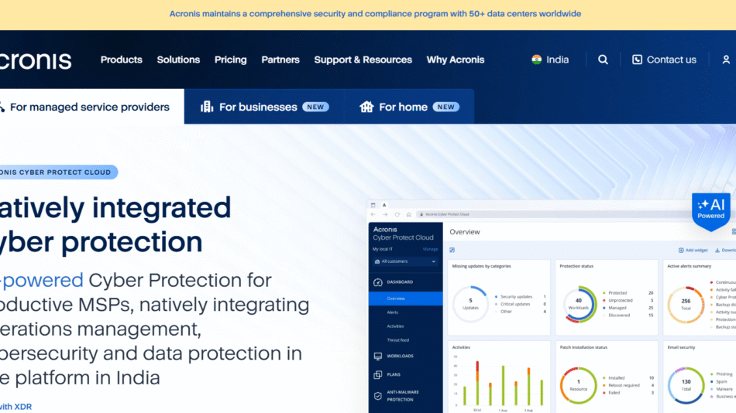Click the house icon For home
This screenshot has width=736, height=413.
(366, 107)
